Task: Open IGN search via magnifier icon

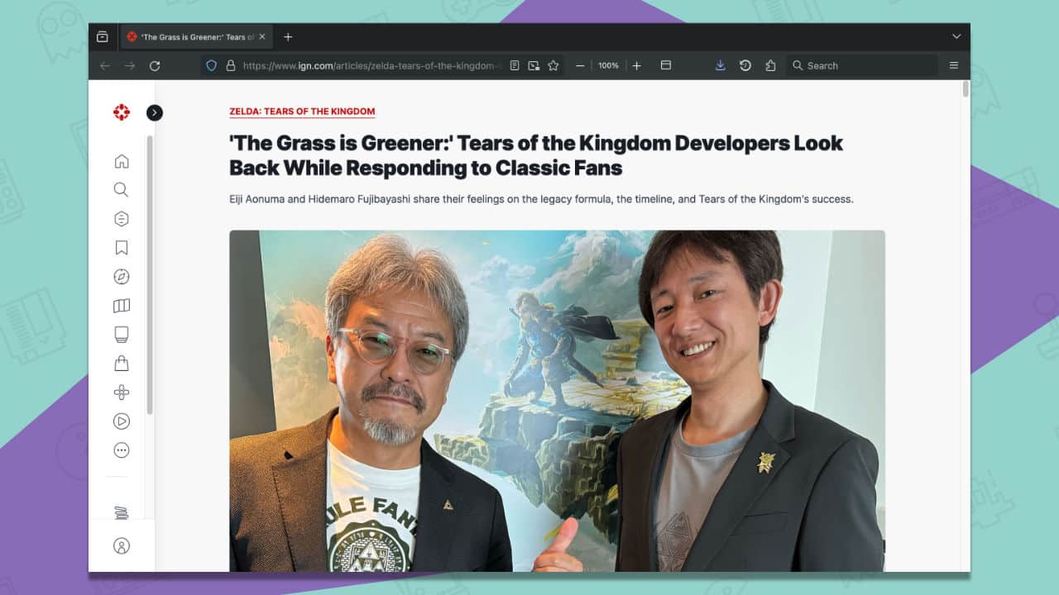Action: (122, 189)
